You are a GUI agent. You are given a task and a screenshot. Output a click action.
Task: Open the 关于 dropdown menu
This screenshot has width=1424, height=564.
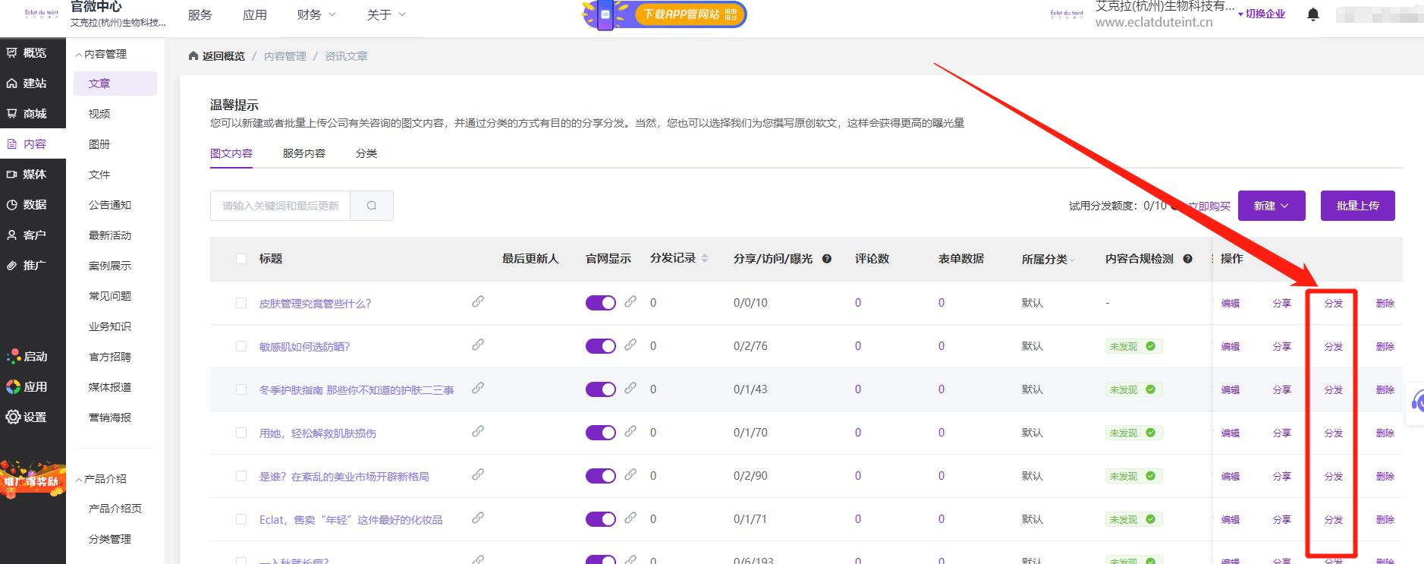click(386, 14)
